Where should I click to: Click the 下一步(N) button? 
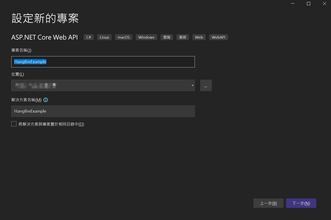tap(301, 203)
